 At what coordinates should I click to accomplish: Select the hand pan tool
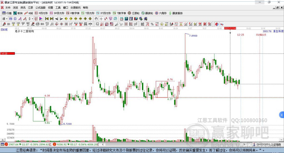pos(96,19)
